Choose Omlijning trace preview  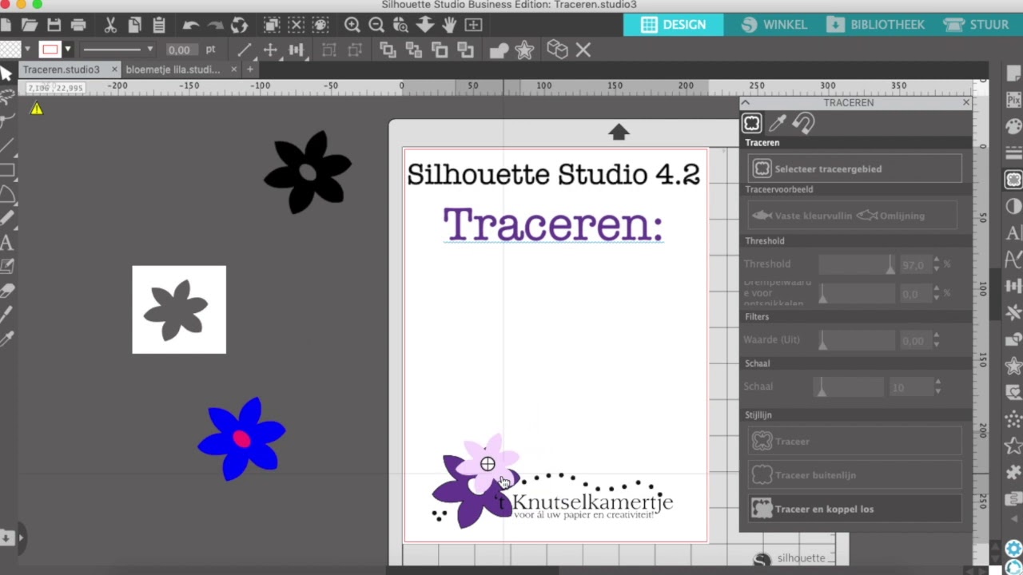pos(890,216)
